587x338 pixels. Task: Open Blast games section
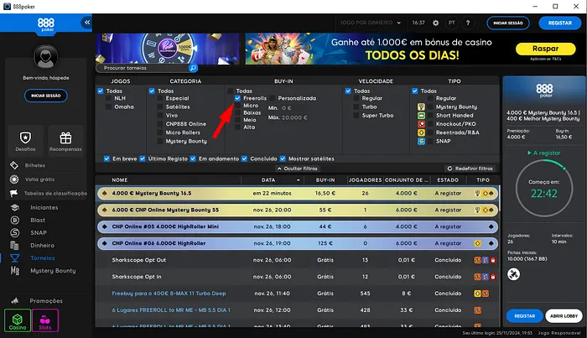coord(38,220)
